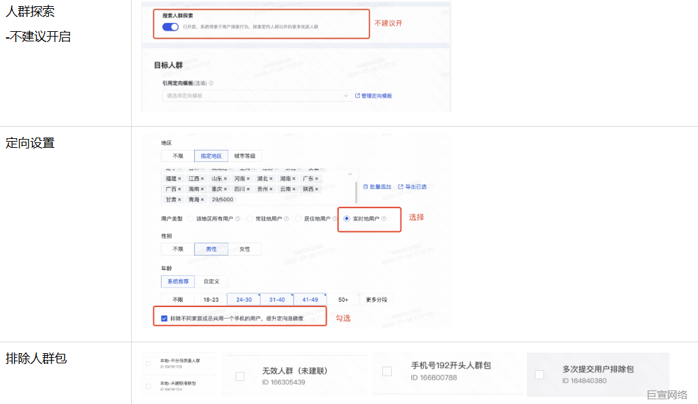
Task: Remove the 福建 region tag
Action: pos(179,179)
